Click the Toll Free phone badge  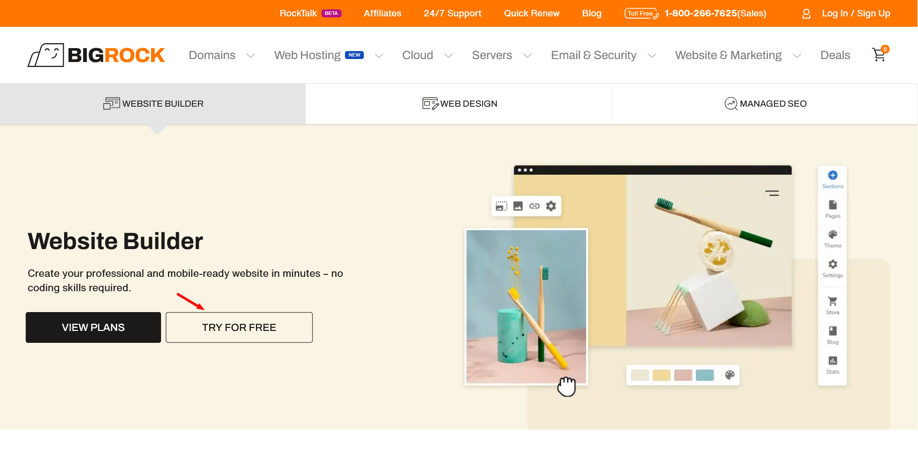click(x=642, y=13)
